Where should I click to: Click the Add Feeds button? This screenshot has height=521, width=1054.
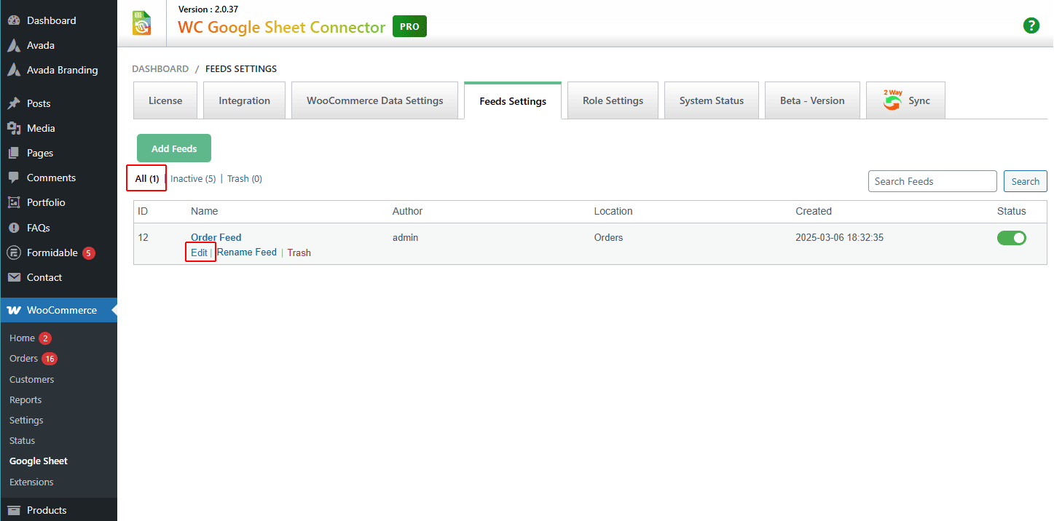tap(173, 148)
